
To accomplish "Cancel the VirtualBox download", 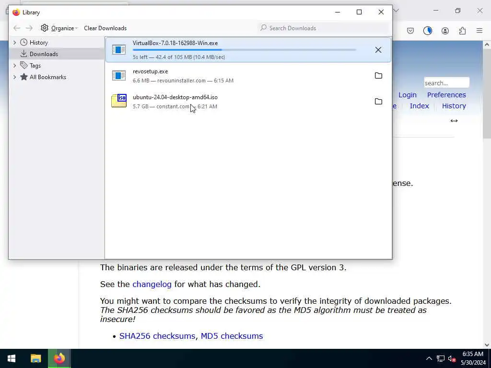I will [378, 50].
